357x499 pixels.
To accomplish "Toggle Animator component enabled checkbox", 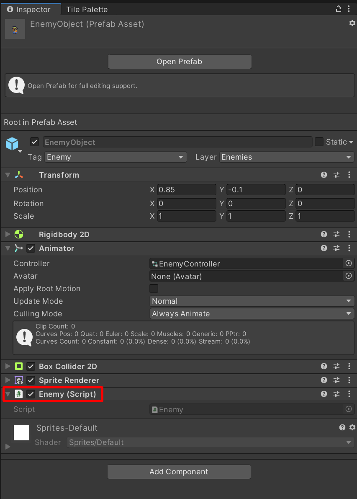I will 31,248.
